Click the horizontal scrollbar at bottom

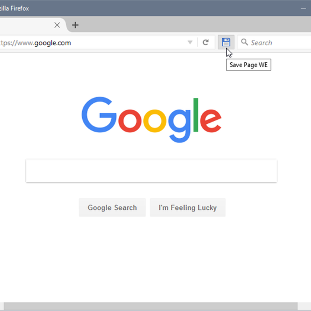tap(150, 306)
